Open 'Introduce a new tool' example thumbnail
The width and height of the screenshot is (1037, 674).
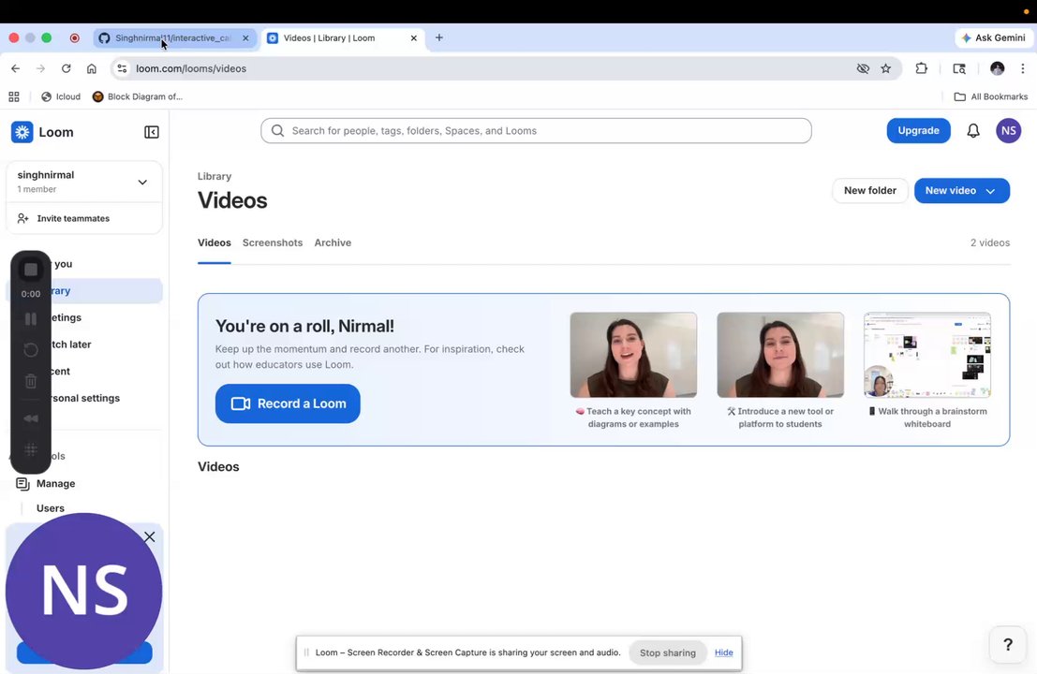780,355
